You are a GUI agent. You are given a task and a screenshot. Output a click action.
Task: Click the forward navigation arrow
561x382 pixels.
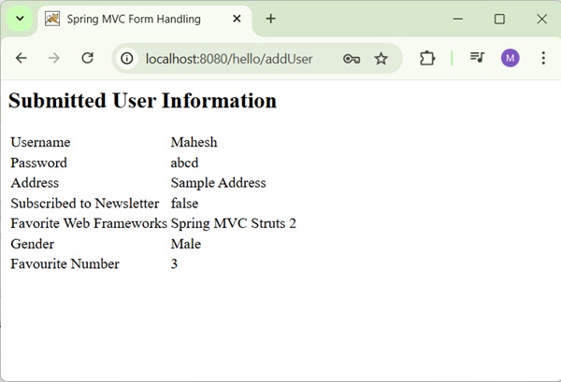tap(54, 58)
